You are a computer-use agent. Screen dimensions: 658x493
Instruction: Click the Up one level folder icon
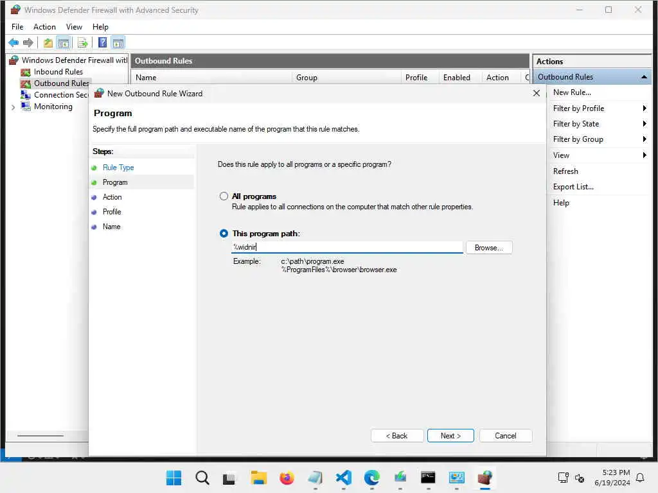click(x=48, y=42)
